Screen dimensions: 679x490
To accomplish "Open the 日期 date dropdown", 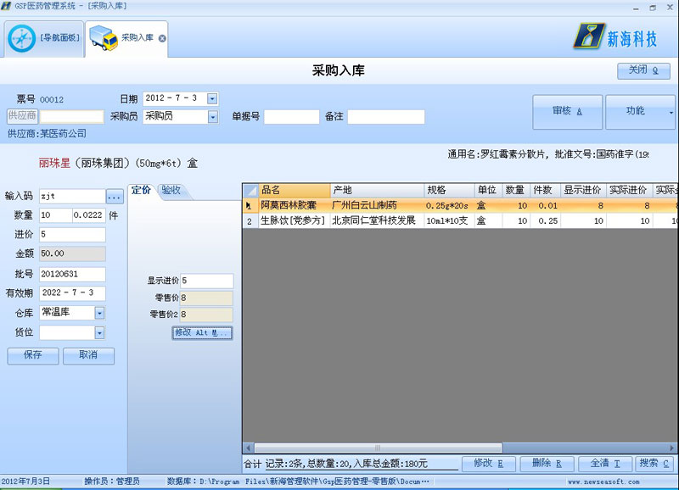I will pos(212,98).
